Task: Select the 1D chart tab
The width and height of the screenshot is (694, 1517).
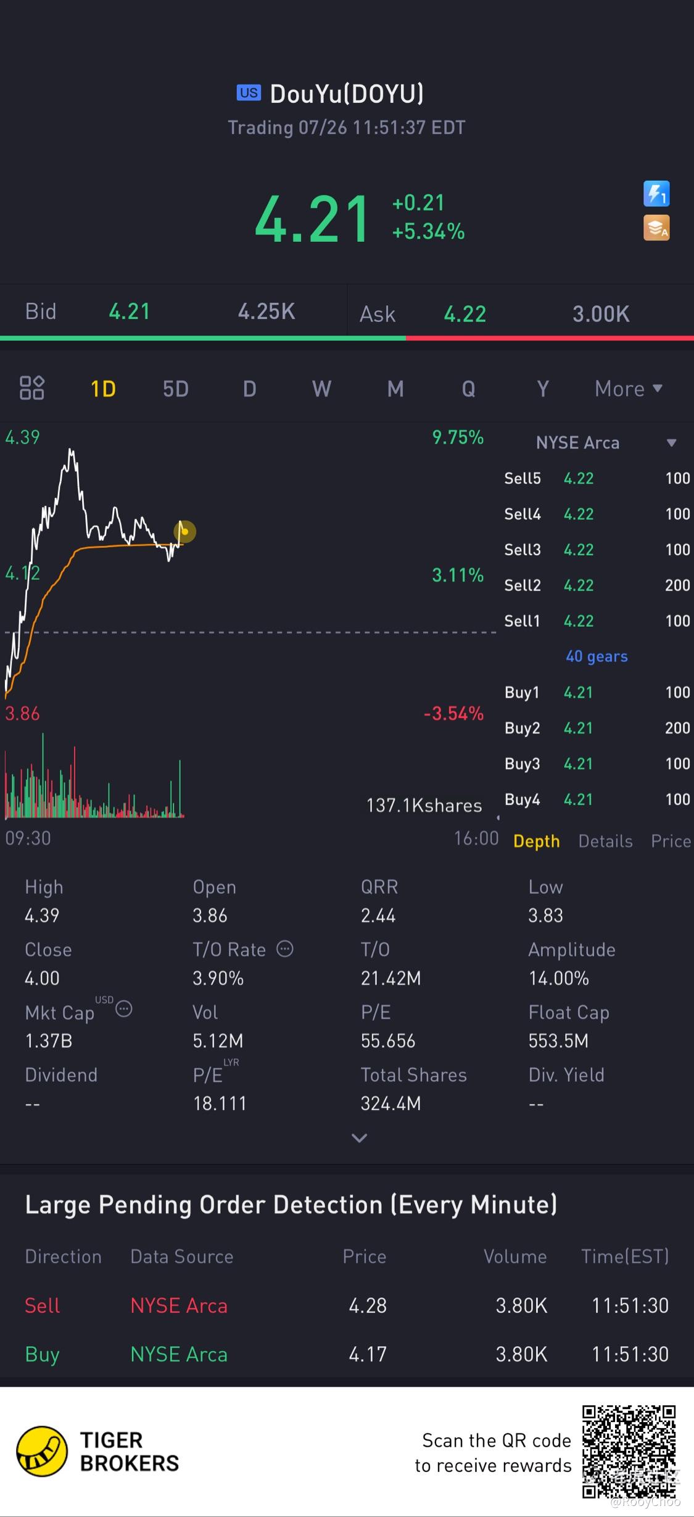Action: pos(103,389)
